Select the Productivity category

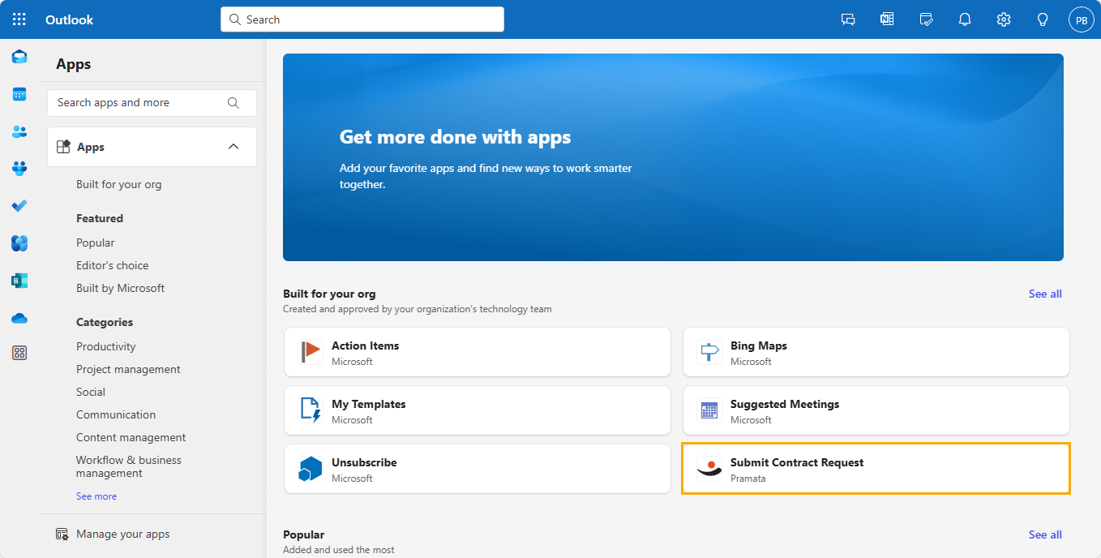pyautogui.click(x=105, y=346)
